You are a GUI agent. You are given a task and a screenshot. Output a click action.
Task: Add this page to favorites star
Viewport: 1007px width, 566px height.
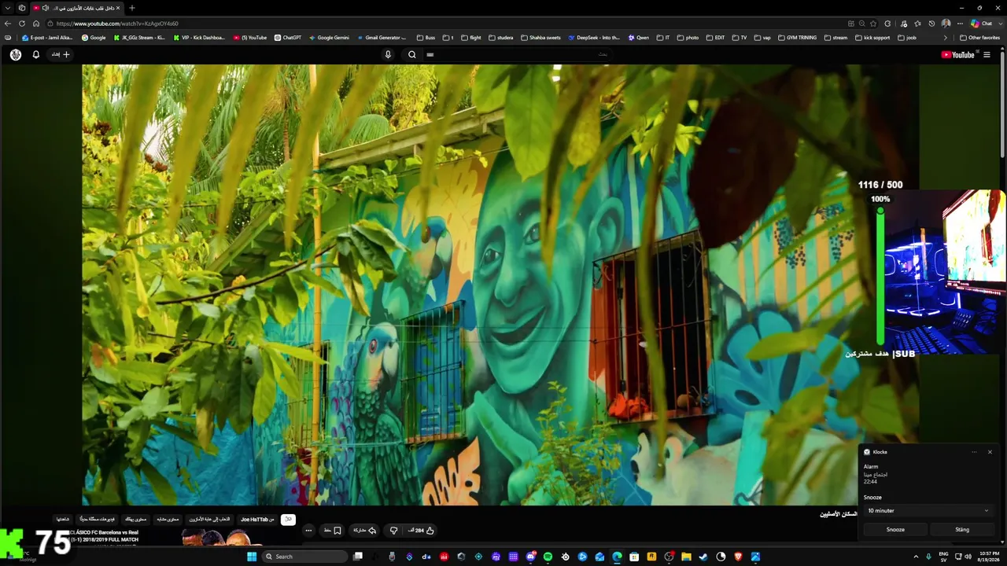pos(873,24)
